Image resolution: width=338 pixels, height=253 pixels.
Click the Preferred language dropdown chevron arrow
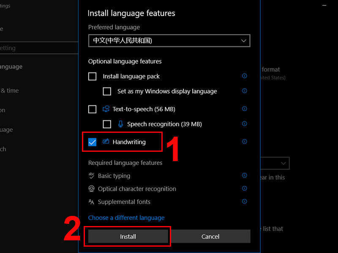click(x=244, y=40)
